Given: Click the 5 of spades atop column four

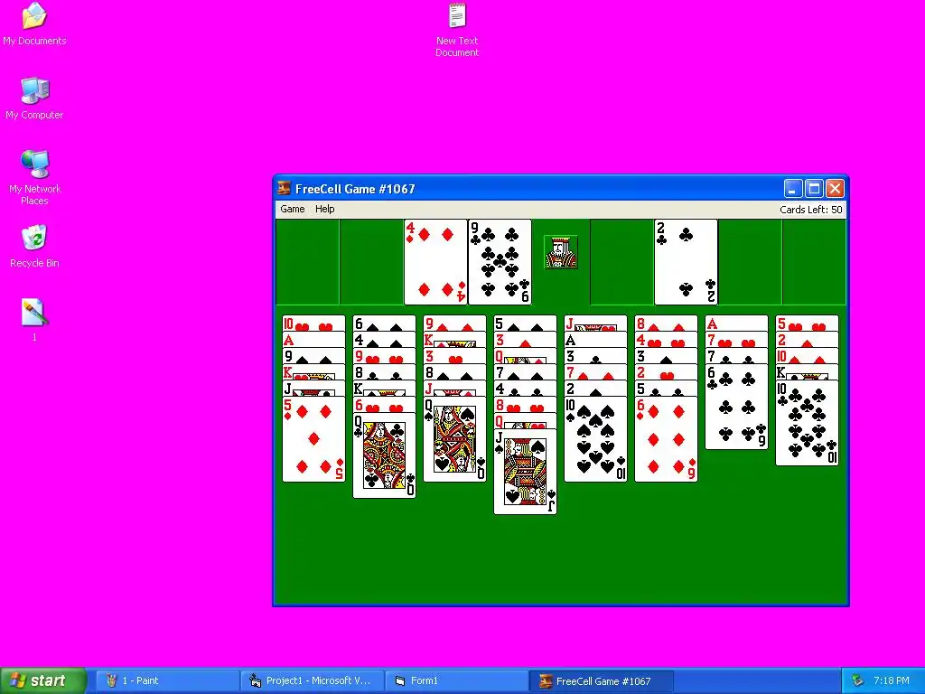Looking at the screenshot, I should (525, 324).
